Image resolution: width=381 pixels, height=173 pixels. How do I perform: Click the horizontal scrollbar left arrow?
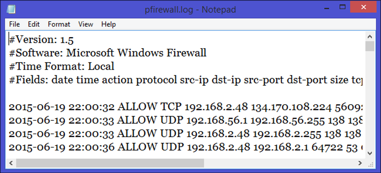(11, 163)
